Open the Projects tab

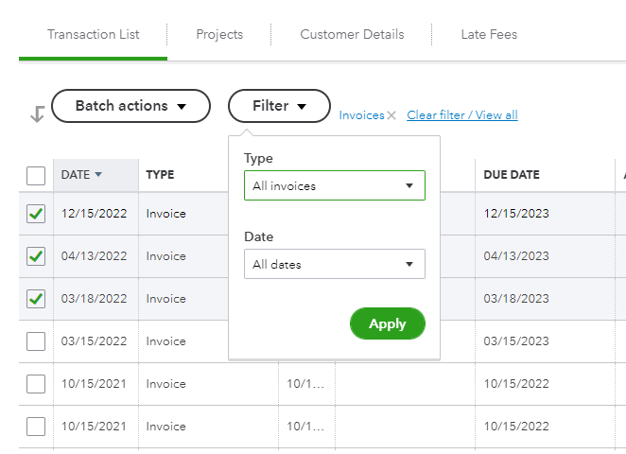tap(219, 35)
